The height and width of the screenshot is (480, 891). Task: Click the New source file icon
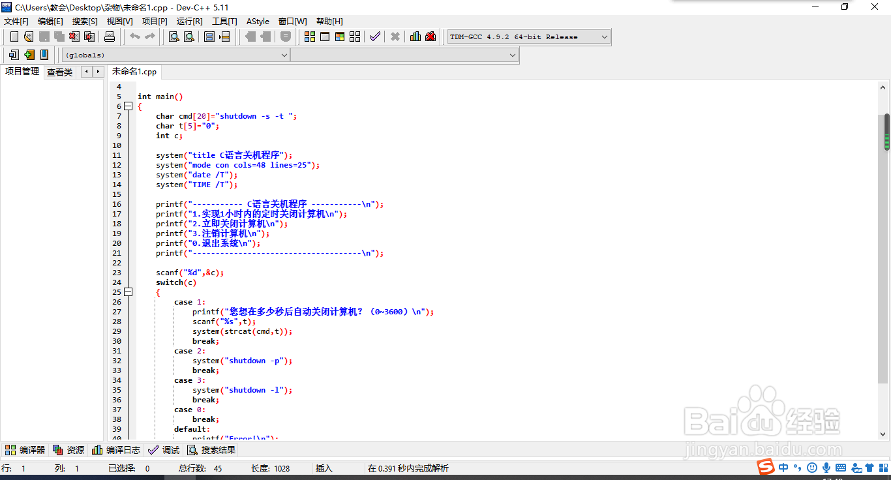(14, 37)
